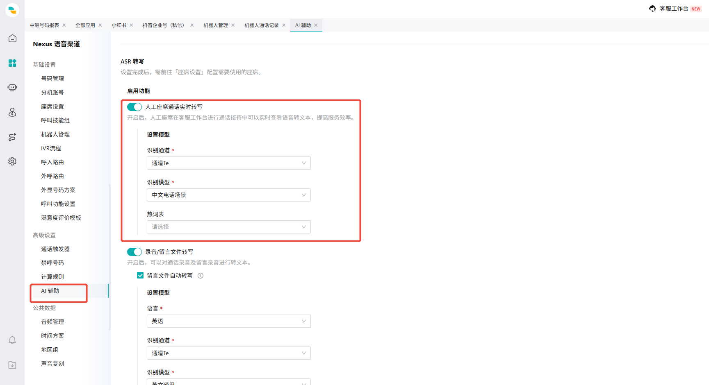Screen dimensions: 709x385
Task: Switch to 全部应用 tab
Action: tap(85, 25)
